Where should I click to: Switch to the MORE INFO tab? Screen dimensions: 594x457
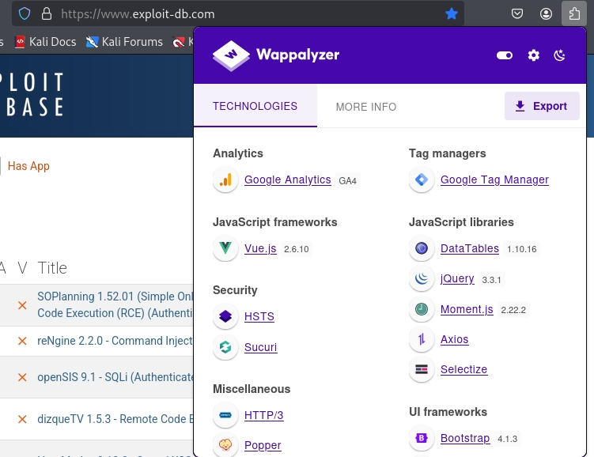tap(366, 107)
